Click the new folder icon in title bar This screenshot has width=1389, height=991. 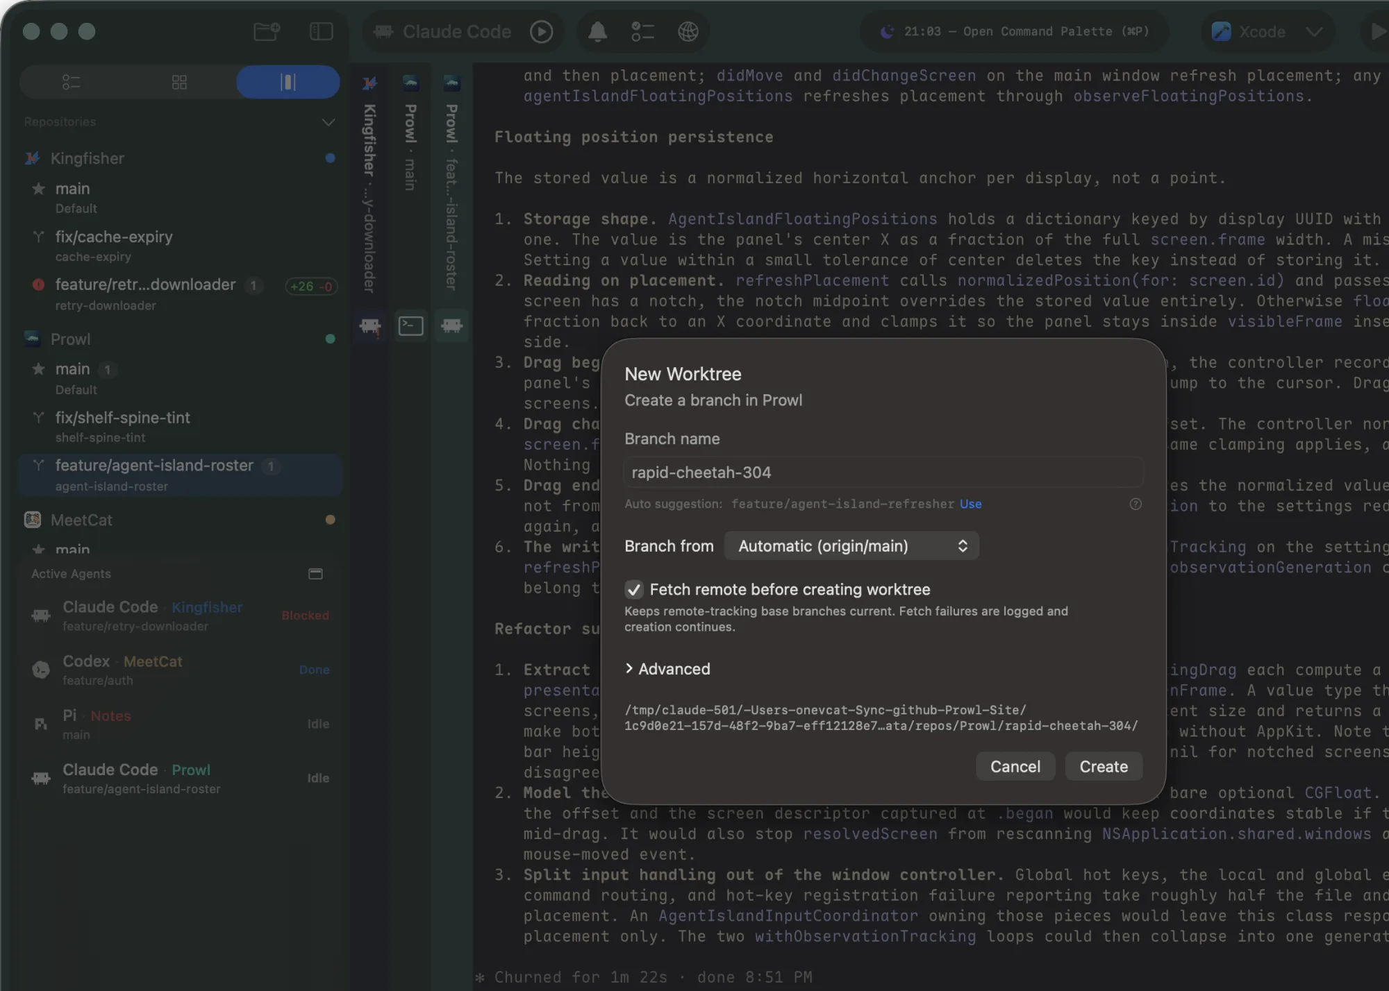point(267,31)
